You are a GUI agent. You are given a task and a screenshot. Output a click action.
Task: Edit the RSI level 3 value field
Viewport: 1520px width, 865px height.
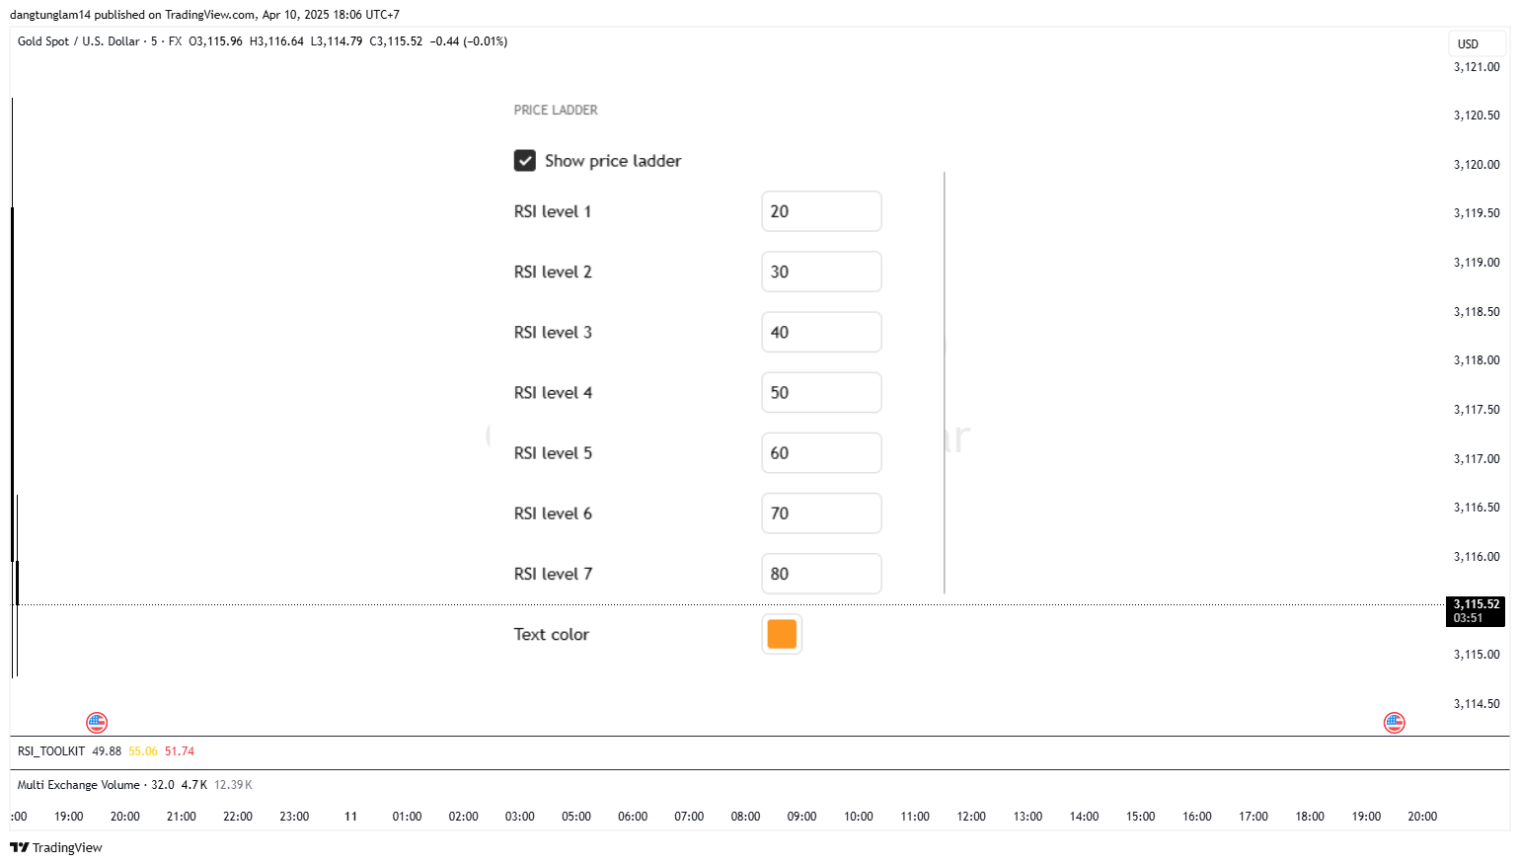(x=821, y=332)
